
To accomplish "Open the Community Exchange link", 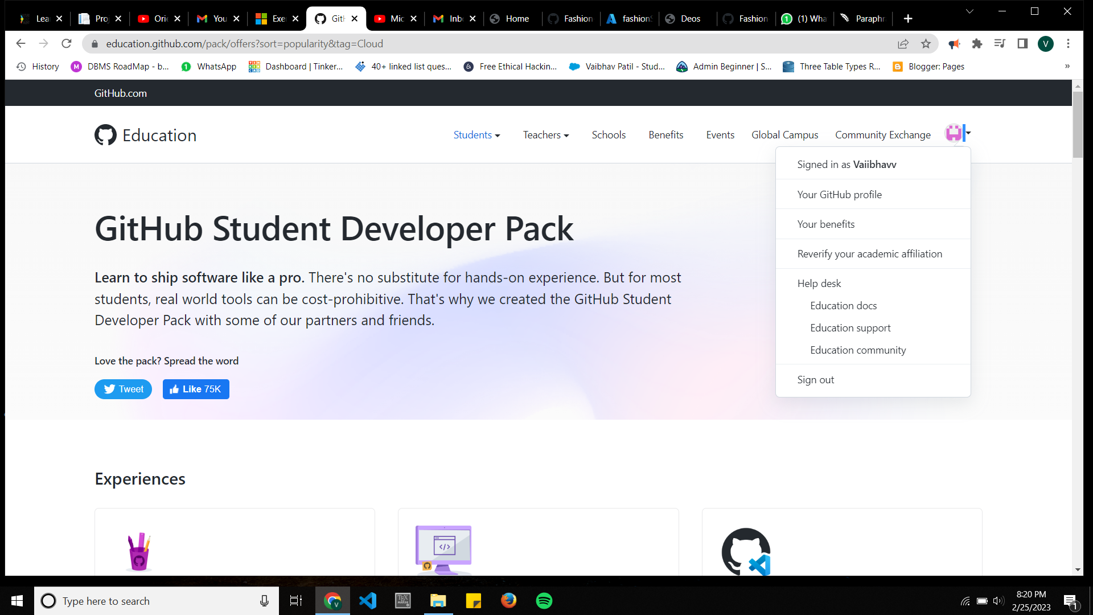I will (x=882, y=135).
